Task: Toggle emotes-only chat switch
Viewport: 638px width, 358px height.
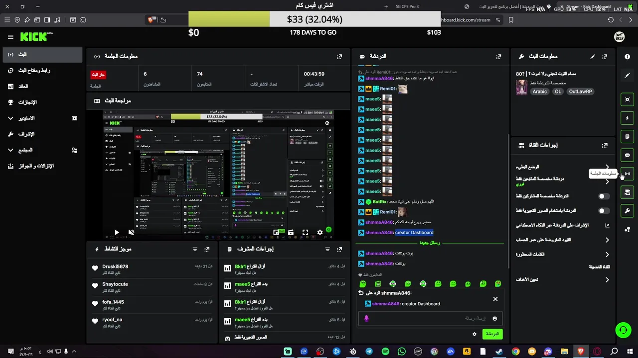Action: 604,211
